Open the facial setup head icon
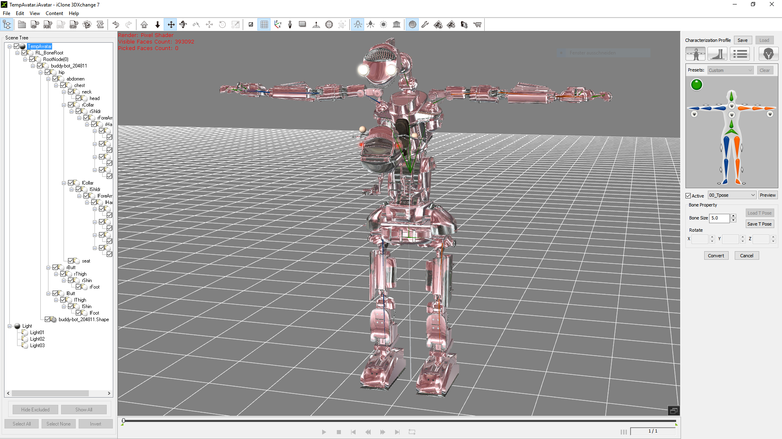The width and height of the screenshot is (782, 439). (769, 54)
